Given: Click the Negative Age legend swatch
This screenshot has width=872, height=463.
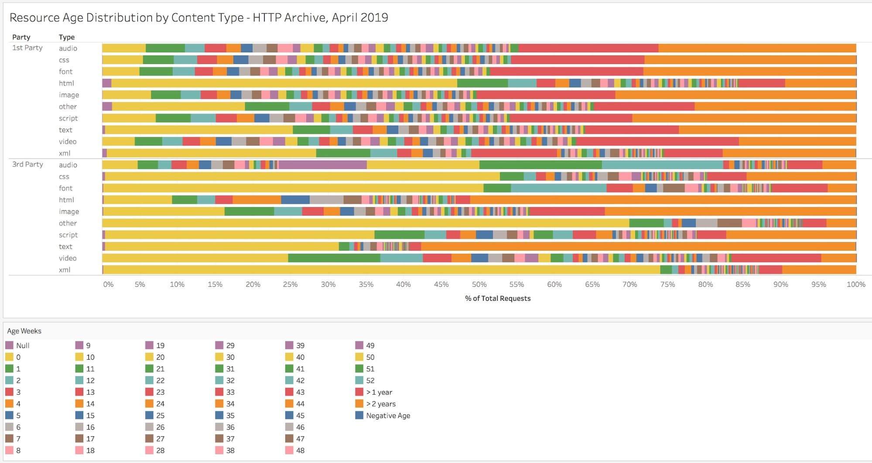Looking at the screenshot, I should pyautogui.click(x=359, y=415).
